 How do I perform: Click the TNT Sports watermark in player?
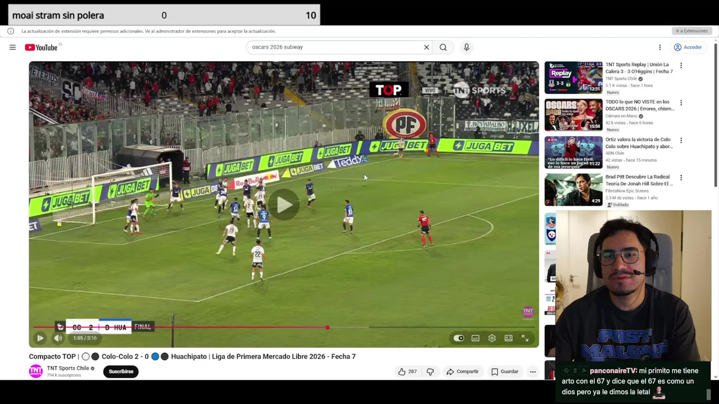527,311
